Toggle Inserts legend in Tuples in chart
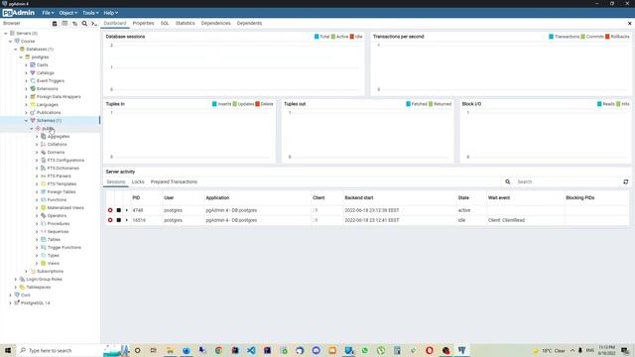This screenshot has height=357, width=635. pos(221,104)
